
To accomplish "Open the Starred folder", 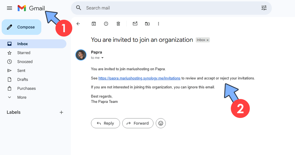I will [24, 53].
